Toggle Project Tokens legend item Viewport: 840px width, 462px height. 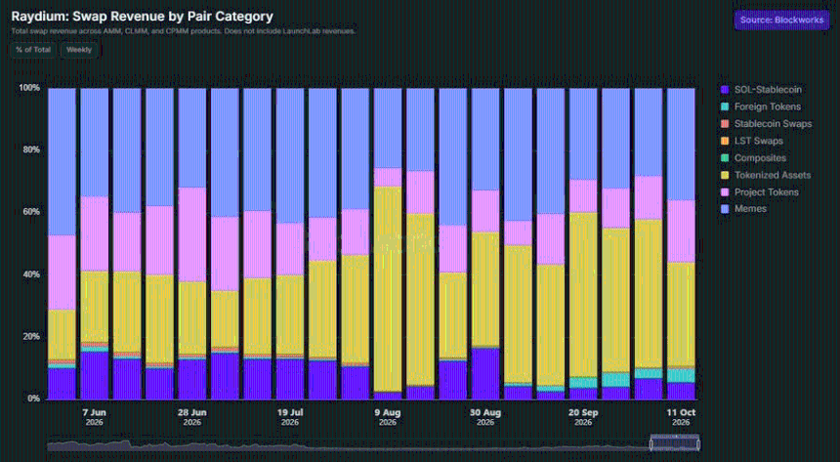[760, 191]
